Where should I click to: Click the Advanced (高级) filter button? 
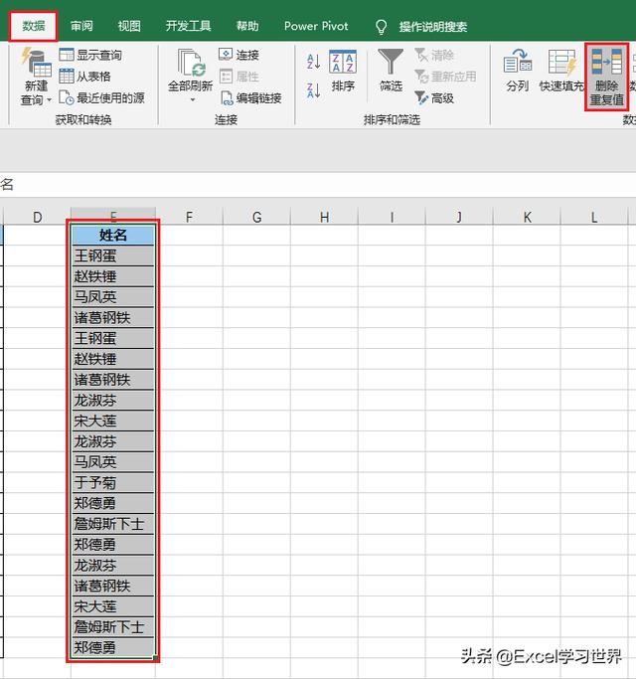point(434,97)
